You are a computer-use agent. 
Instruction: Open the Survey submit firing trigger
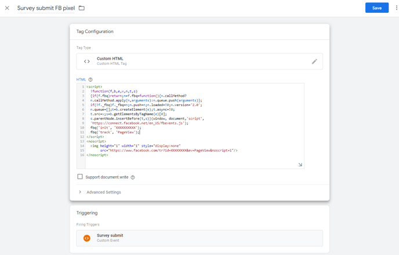(199, 238)
